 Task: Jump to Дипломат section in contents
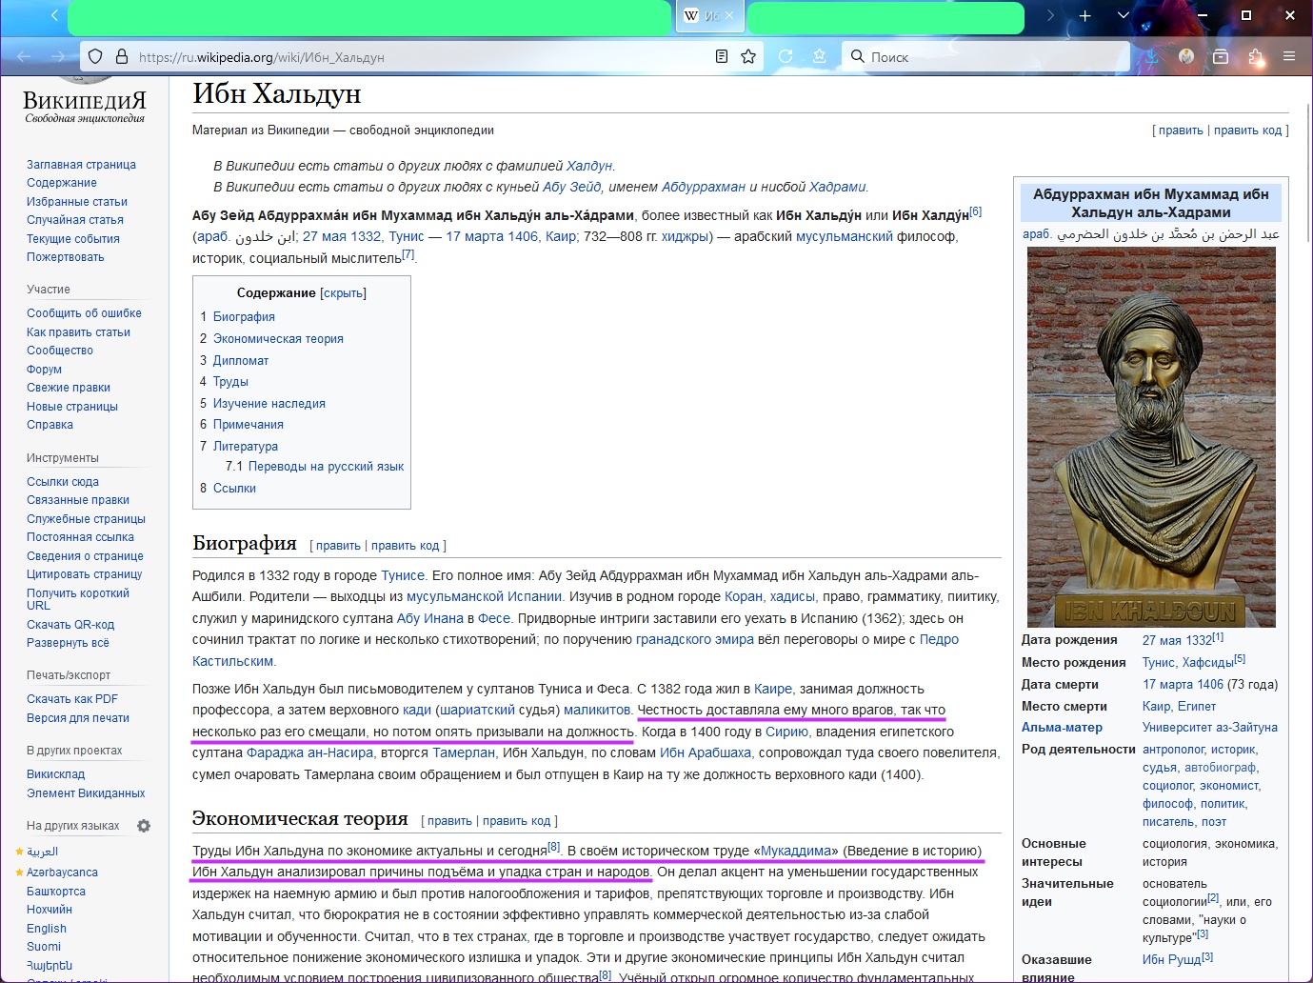pos(241,361)
